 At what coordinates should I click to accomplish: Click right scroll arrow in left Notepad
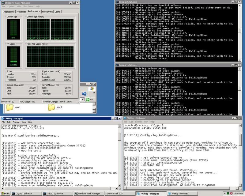tap(116, 188)
